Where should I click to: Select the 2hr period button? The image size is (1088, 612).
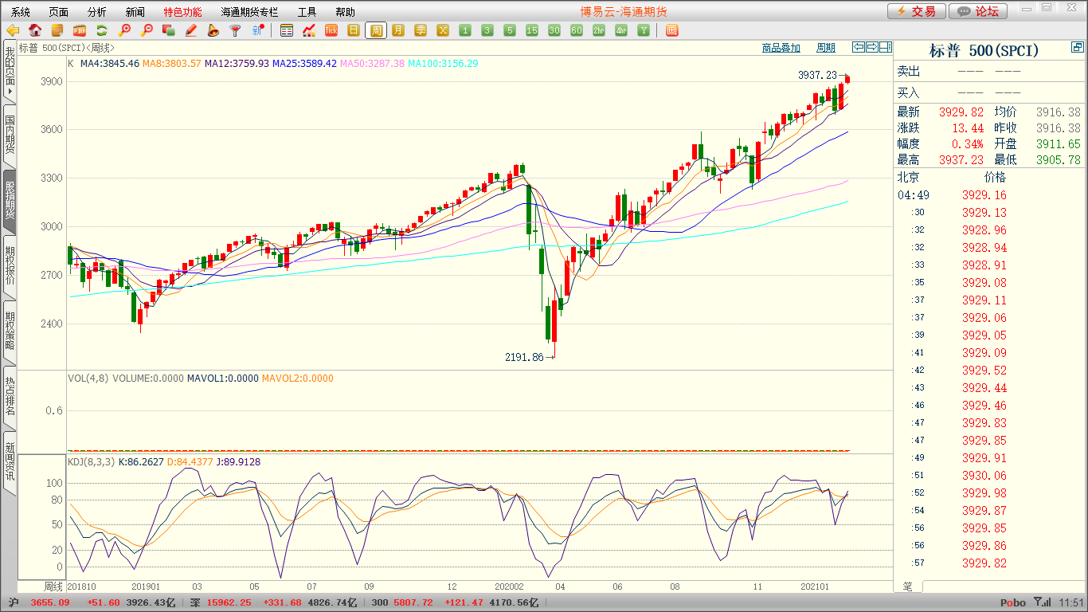point(599,30)
